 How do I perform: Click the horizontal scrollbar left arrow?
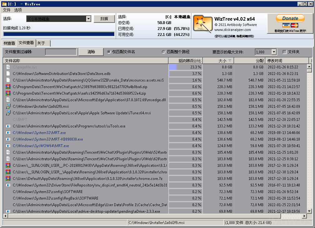[5, 216]
